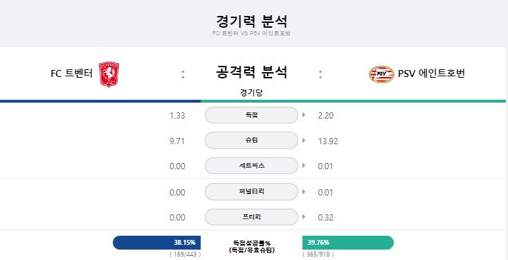Choose the 세트피스 stat pill

pyautogui.click(x=251, y=166)
